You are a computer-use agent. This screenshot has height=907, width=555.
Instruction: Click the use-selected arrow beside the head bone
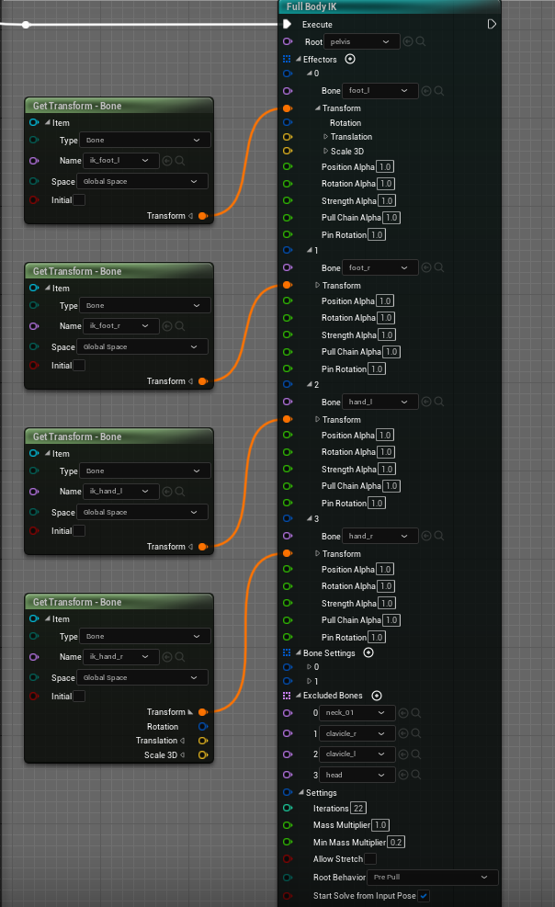click(x=405, y=774)
